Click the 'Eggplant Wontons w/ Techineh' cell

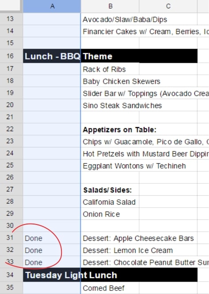click(110, 166)
